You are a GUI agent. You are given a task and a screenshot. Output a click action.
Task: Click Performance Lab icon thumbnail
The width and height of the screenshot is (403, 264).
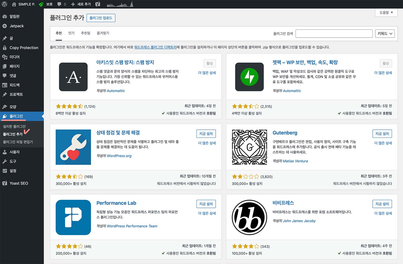[73, 218]
